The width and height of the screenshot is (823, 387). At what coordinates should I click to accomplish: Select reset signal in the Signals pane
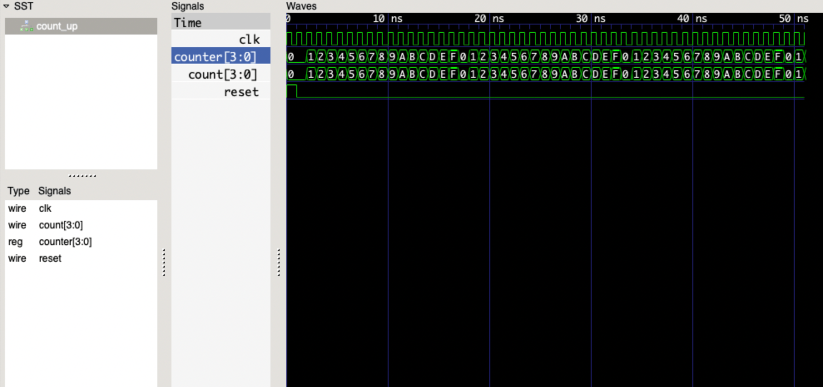point(241,92)
